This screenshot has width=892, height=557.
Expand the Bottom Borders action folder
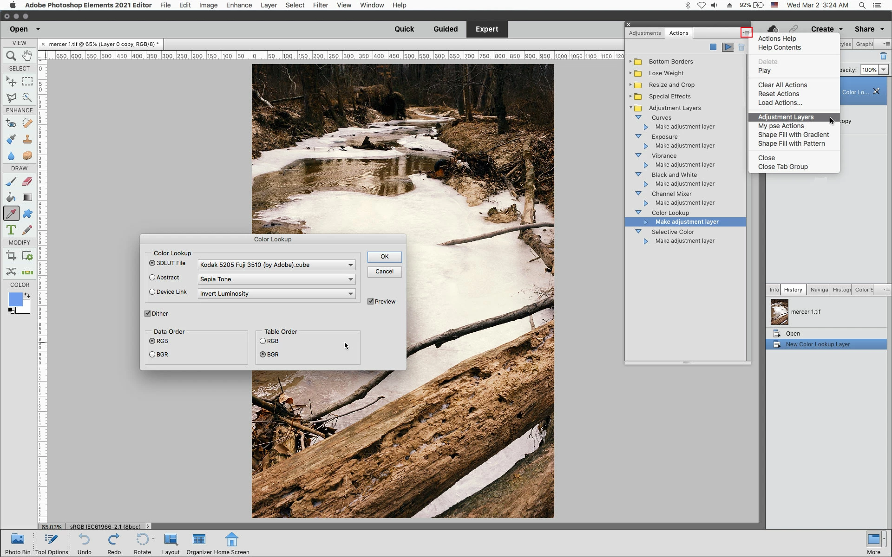(x=630, y=62)
